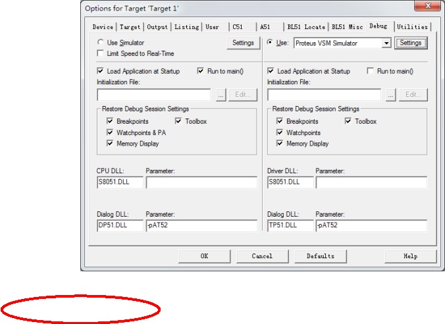Browse for left Initialization File
This screenshot has width=445, height=324.
(221, 95)
